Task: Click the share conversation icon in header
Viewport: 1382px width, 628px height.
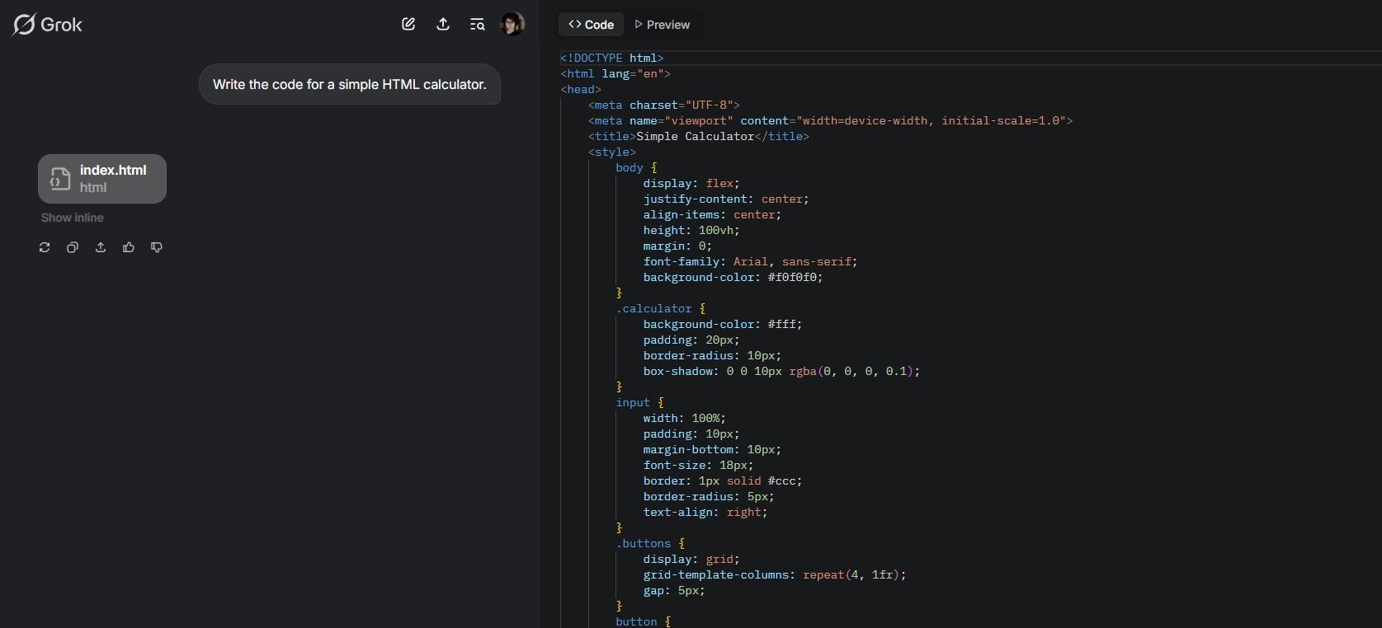Action: coord(443,24)
